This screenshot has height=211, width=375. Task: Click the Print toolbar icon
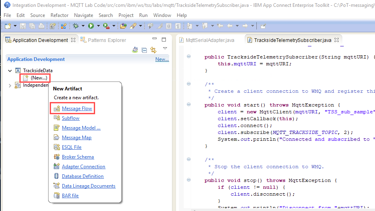point(41,26)
